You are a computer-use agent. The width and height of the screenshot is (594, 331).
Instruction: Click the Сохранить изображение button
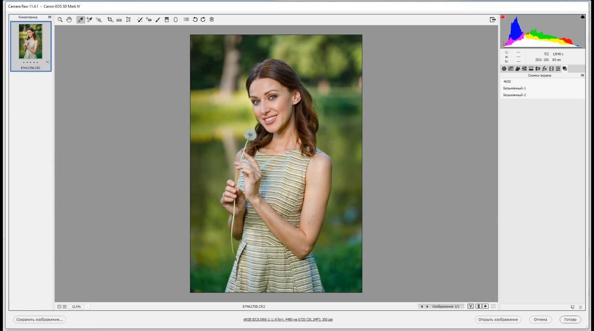click(x=40, y=320)
